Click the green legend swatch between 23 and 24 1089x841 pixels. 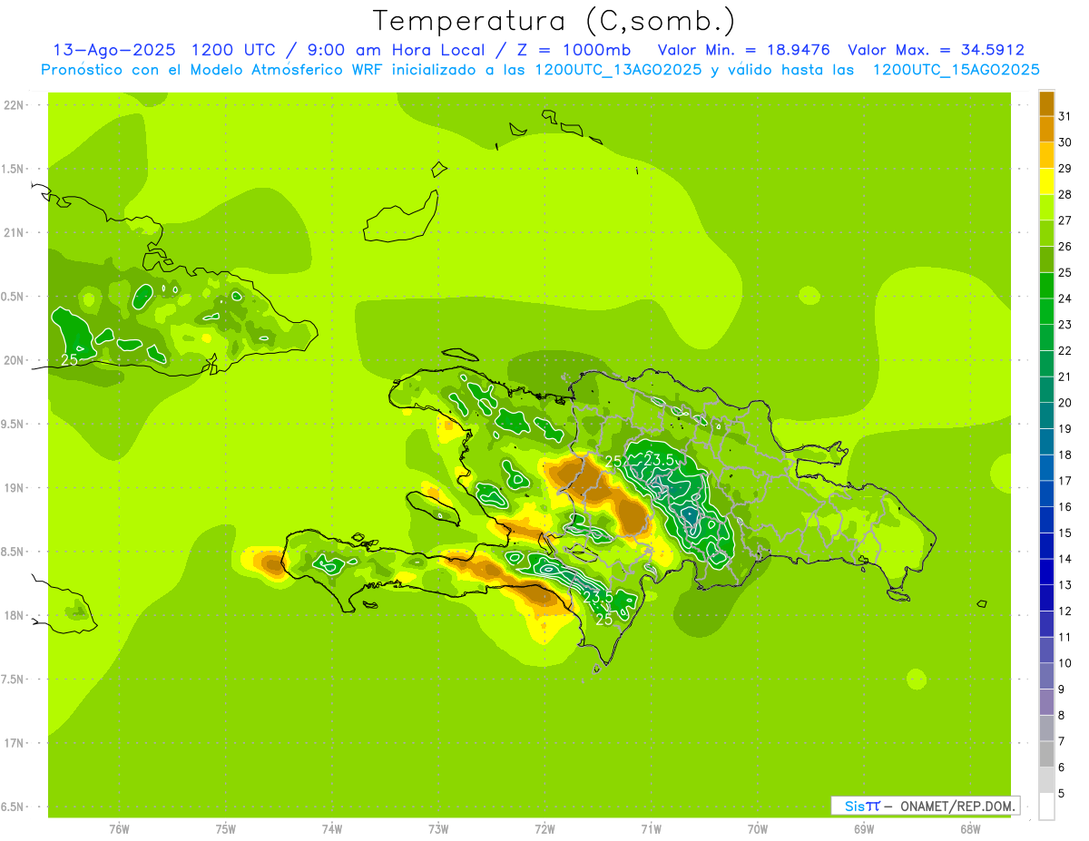coord(1046,311)
